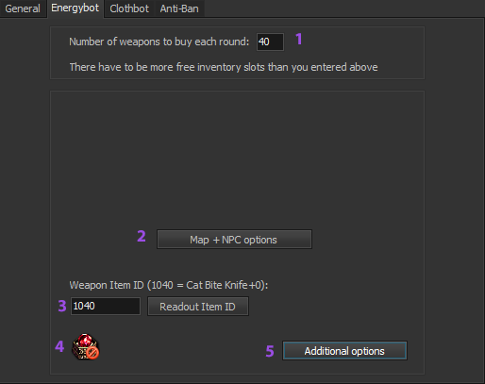The image size is (485, 384).
Task: Click the purple number 2 marker
Action: (x=142, y=236)
